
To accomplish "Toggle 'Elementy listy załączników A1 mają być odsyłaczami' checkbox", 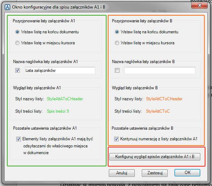I will pyautogui.click(x=18, y=139).
